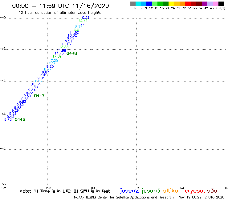228x200 pixels.
Task: Click the purple swatch in the color scale
Action: pos(205,4)
